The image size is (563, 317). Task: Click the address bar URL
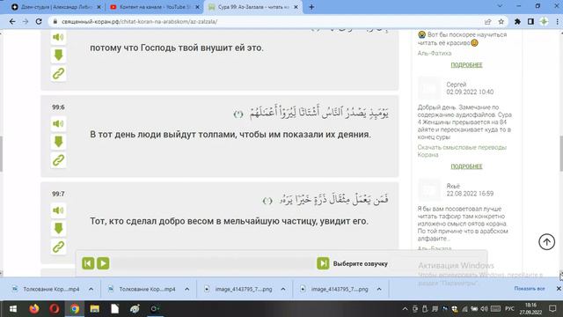coord(139,21)
